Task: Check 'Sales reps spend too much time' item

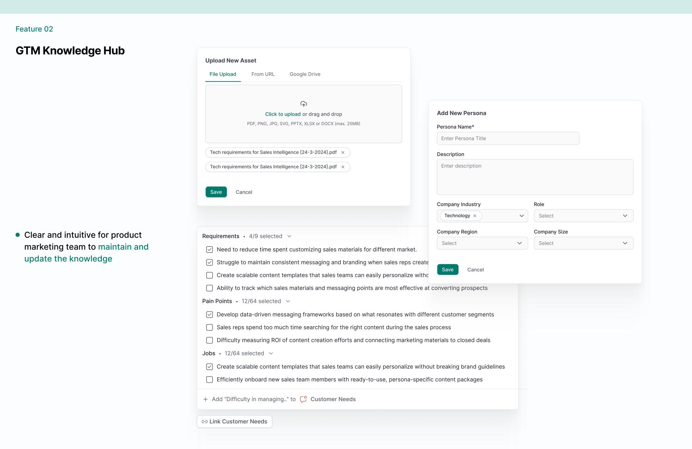Action: click(x=209, y=328)
